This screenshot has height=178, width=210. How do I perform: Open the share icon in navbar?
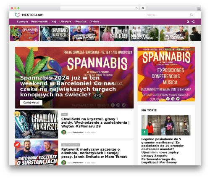pos(193,21)
